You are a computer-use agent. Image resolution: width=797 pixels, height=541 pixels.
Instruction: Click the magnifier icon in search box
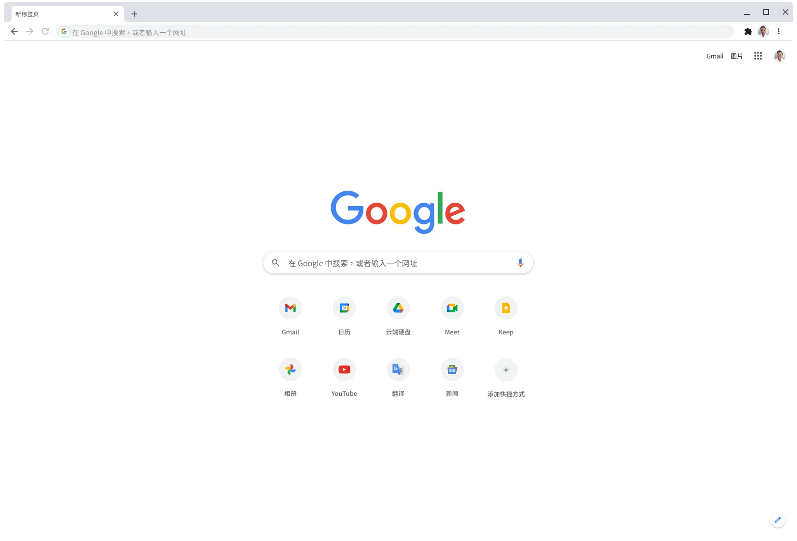276,263
